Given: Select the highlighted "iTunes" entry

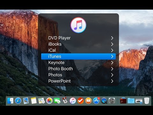Looking at the screenshot, I should [78, 57].
